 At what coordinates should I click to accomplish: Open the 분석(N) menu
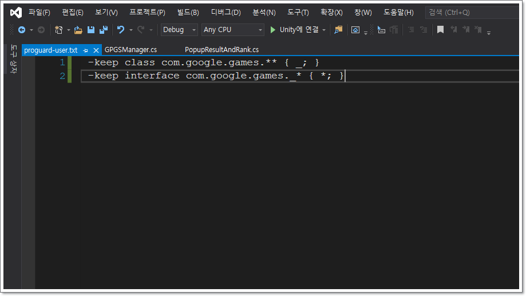264,13
